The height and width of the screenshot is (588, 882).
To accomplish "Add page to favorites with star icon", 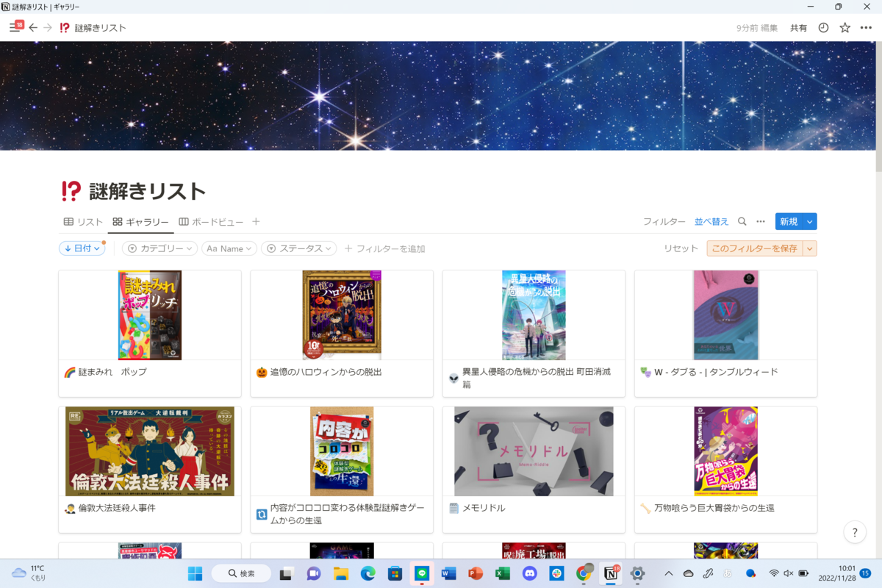I will point(845,28).
